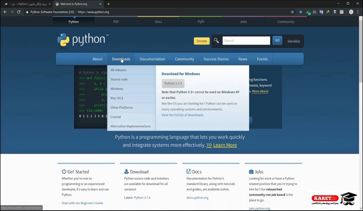Screen dimensions: 363x211
Task: Open the Google Translate extension icon
Action: pyautogui.click(x=321, y=12)
